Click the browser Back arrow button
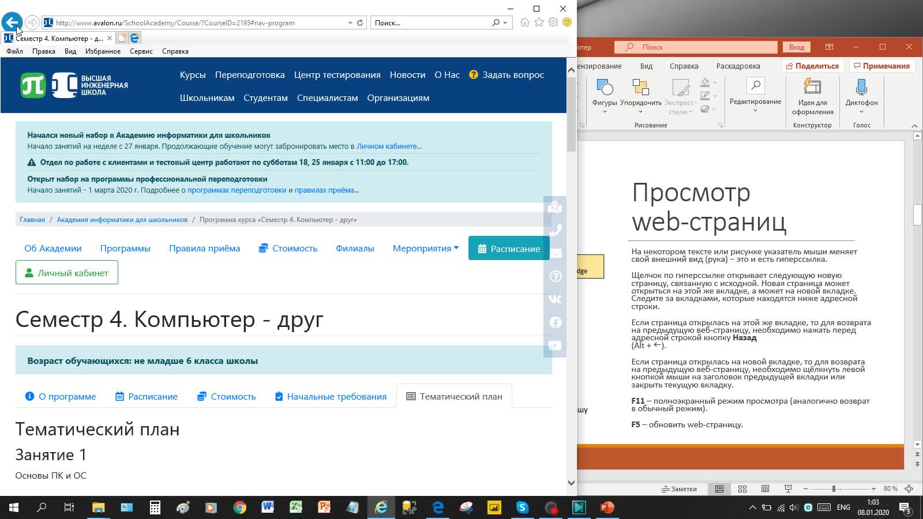923x519 pixels. tap(12, 22)
